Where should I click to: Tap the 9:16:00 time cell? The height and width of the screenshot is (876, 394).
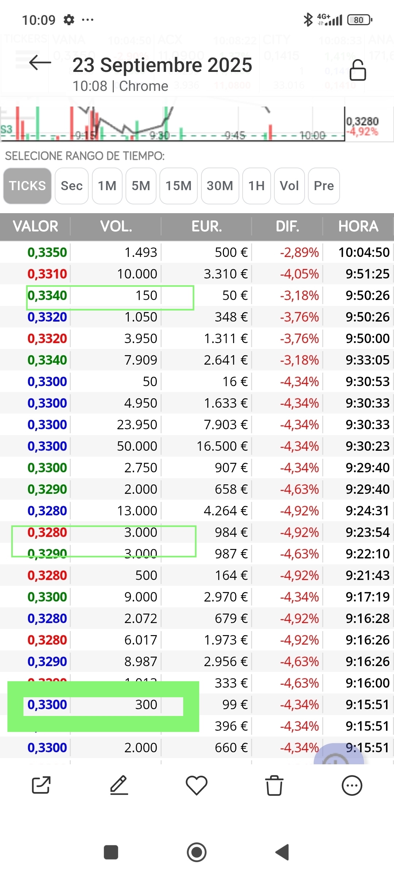(x=368, y=683)
